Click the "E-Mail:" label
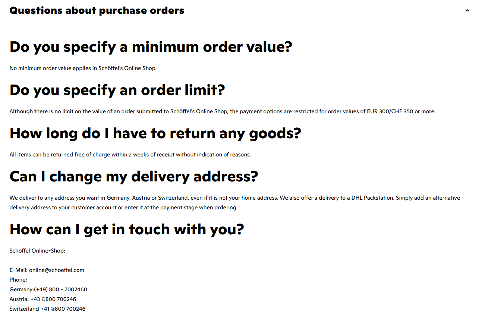Image resolution: width=485 pixels, height=317 pixels. [x=19, y=270]
